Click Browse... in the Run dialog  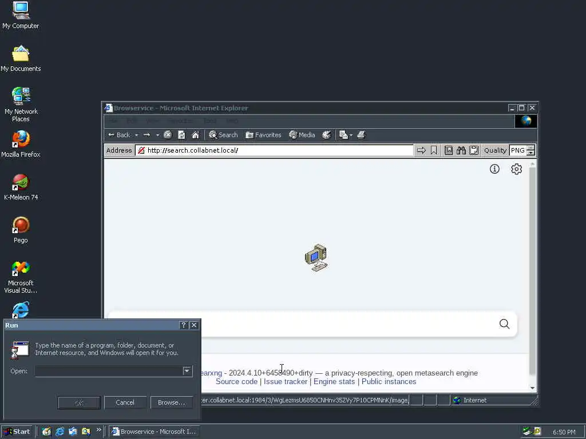point(172,403)
